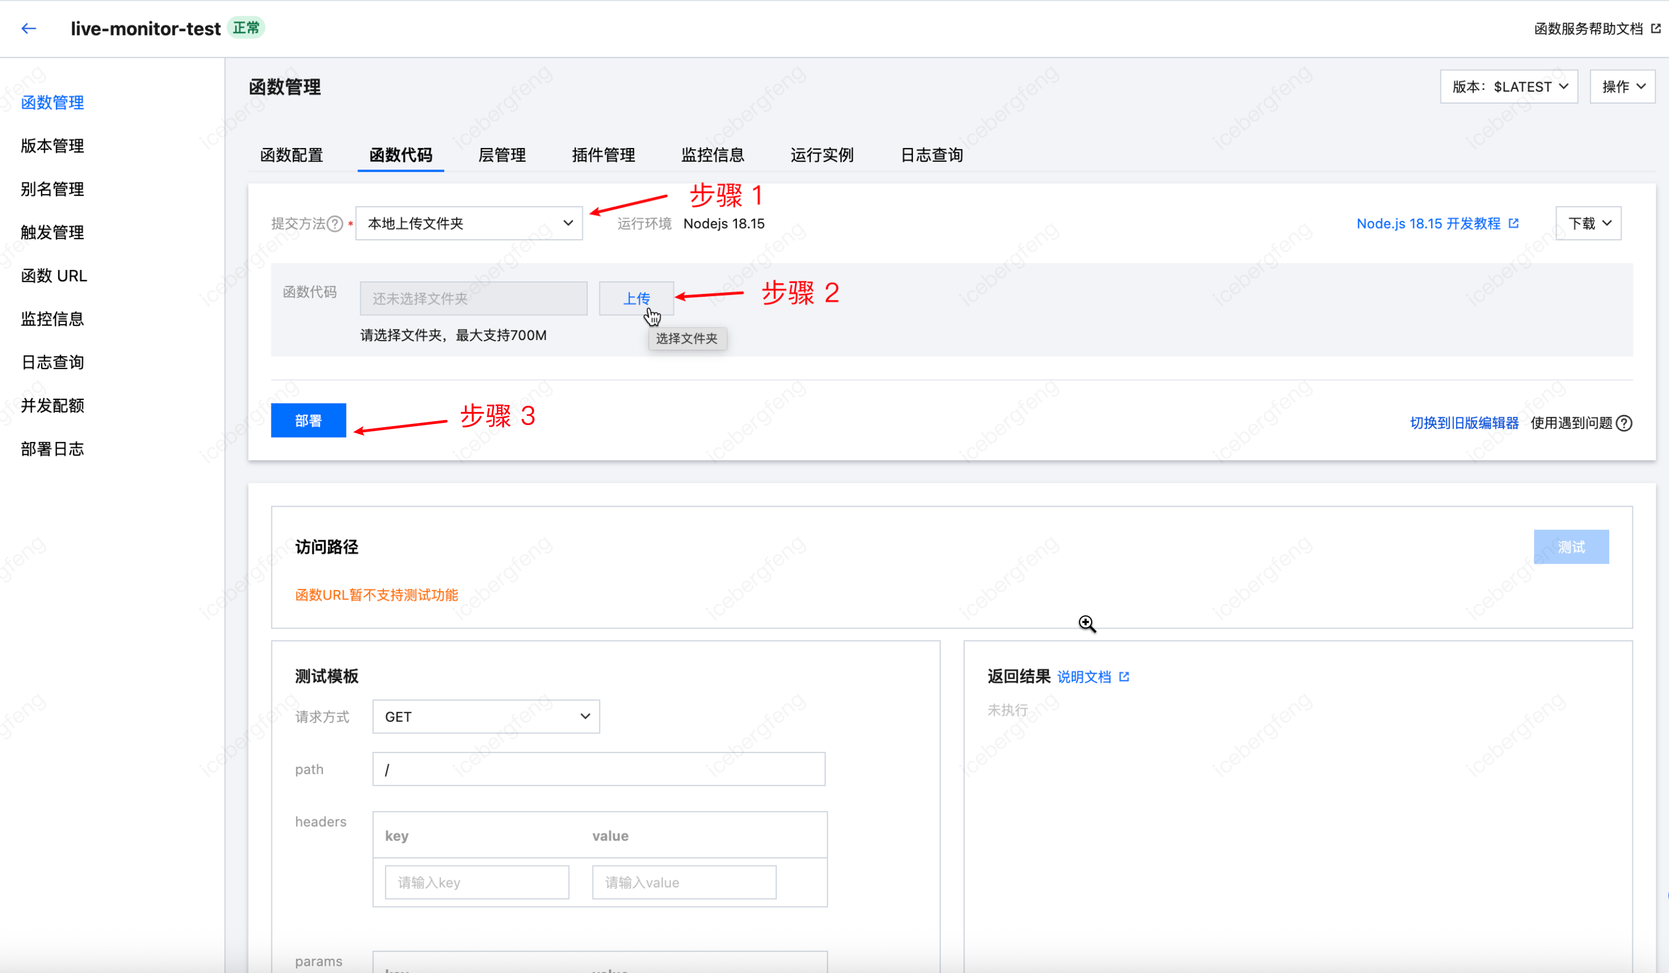Click the external link icon after 说明文档
The width and height of the screenshot is (1669, 973).
click(1124, 677)
